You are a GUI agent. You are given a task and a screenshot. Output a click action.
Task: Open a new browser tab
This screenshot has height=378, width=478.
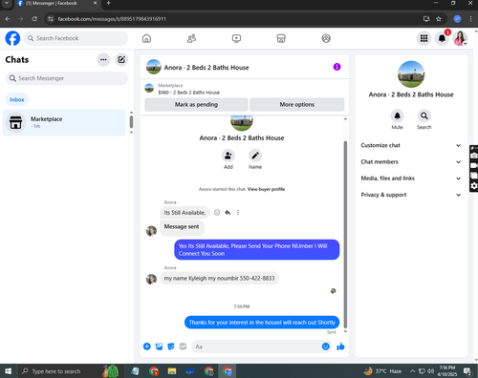108,3
